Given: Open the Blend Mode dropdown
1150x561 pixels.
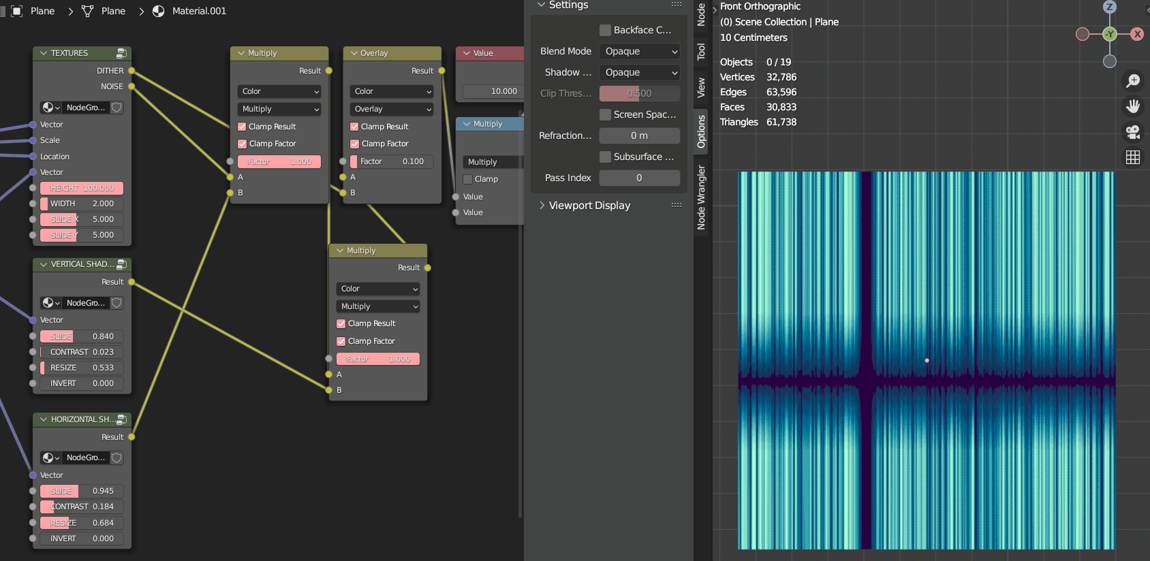Looking at the screenshot, I should coord(640,51).
